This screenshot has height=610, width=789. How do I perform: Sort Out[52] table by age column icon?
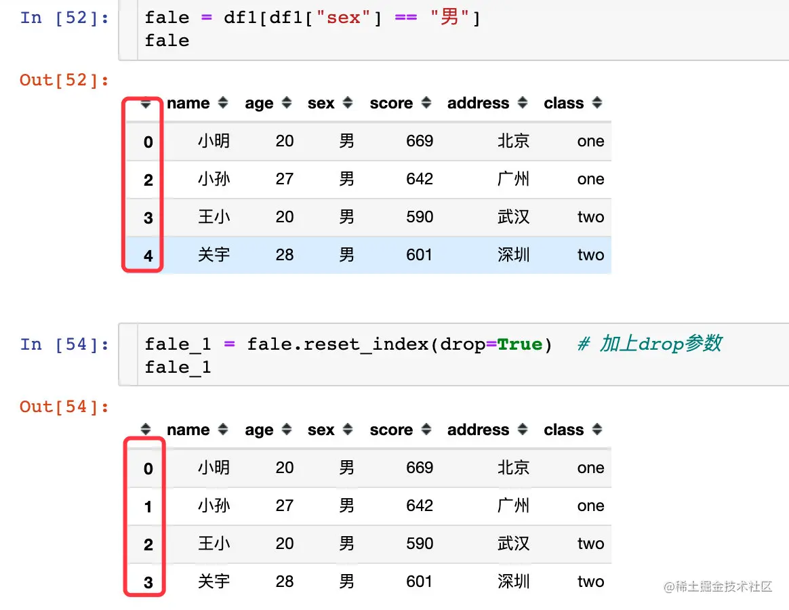[x=287, y=103]
